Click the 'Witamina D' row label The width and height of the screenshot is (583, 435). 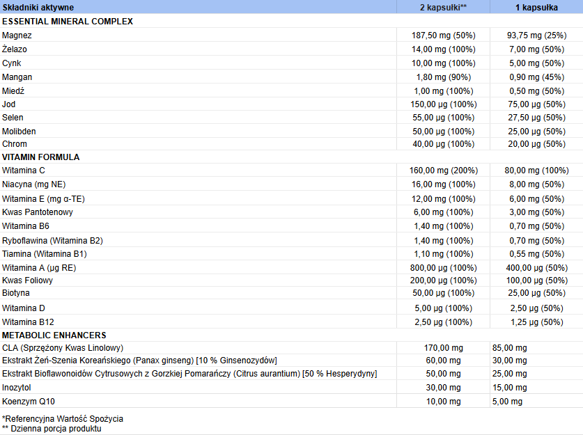click(x=24, y=308)
